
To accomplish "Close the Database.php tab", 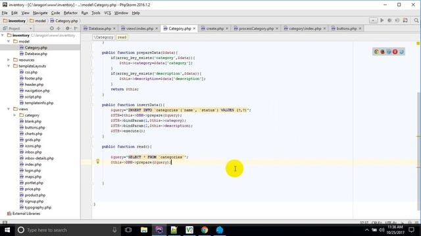I will click(x=114, y=28).
